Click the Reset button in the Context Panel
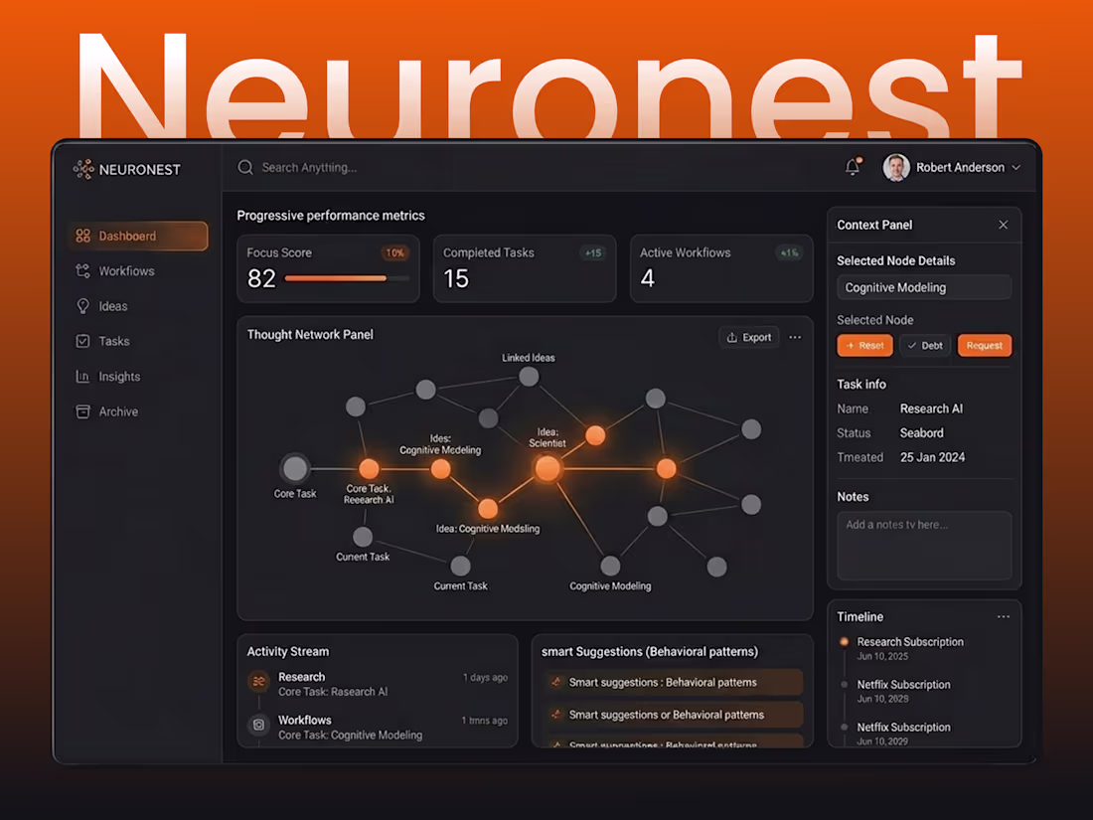The width and height of the screenshot is (1093, 820). point(864,345)
